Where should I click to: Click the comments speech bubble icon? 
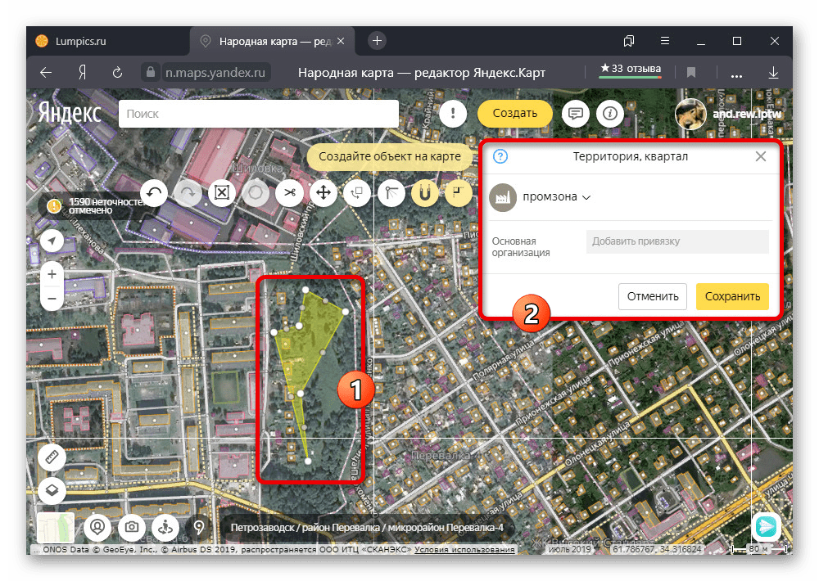pos(576,114)
